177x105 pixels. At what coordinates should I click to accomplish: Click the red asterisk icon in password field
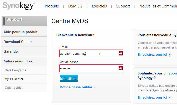[x=120, y=68]
